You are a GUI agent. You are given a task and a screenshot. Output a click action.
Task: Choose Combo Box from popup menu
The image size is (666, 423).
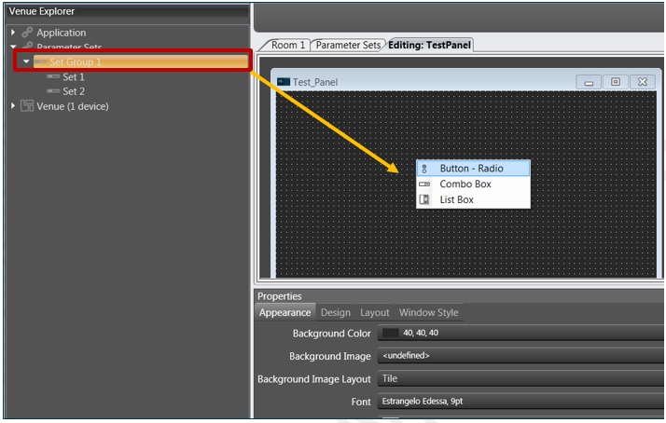click(x=473, y=184)
